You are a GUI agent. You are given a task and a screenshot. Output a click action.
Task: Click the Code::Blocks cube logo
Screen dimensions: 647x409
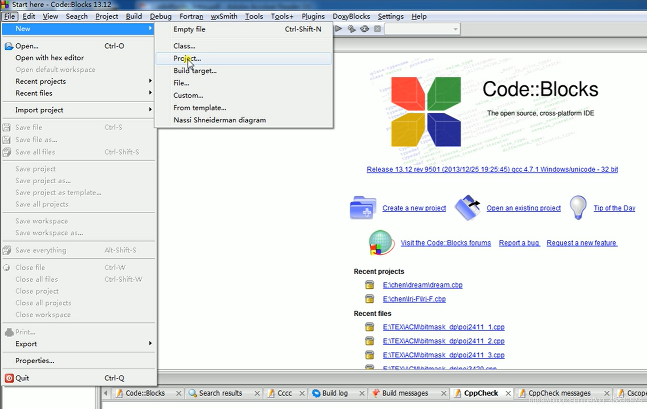point(426,112)
